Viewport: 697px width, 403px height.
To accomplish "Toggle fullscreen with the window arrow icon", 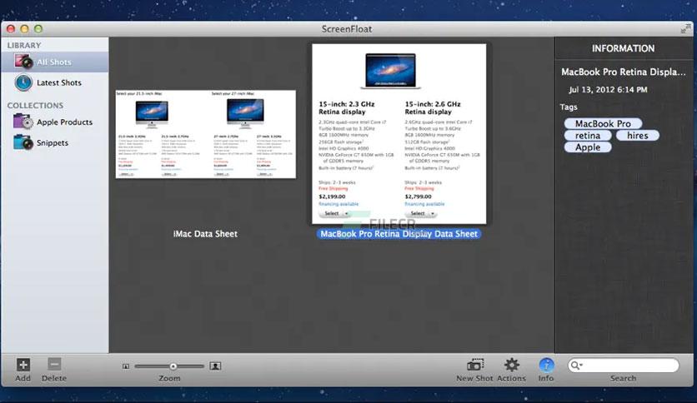I will pos(685,29).
